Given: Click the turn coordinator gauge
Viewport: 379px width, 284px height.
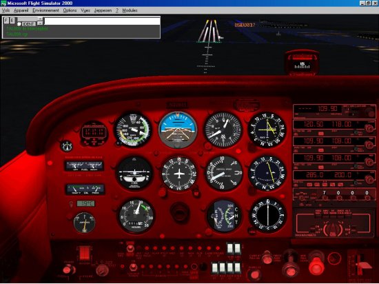Looking at the screenshot, I should pos(134,173).
